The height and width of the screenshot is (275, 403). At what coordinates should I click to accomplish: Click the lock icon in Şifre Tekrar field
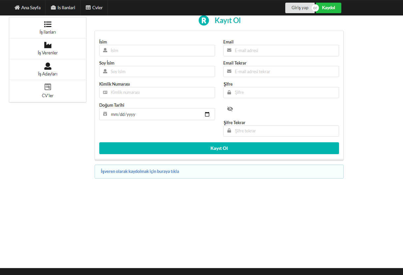229,131
